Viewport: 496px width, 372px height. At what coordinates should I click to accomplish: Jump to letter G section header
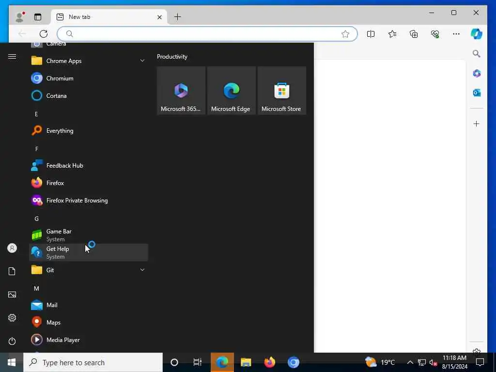tap(36, 218)
